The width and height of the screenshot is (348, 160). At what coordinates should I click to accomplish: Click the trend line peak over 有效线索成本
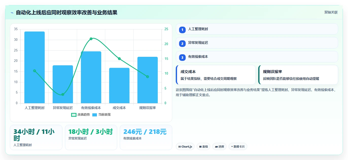[91, 39]
